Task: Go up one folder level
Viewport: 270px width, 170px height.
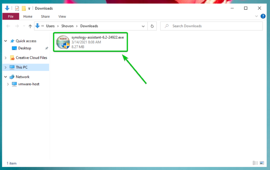Action: [x=30, y=26]
